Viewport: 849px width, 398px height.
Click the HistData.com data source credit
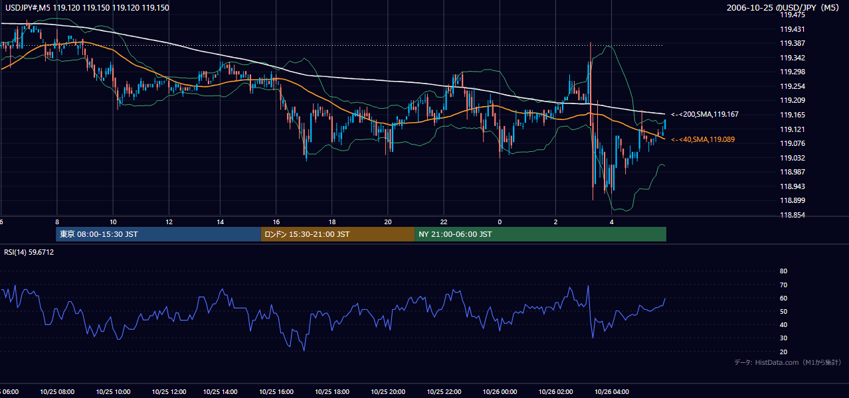[787, 362]
